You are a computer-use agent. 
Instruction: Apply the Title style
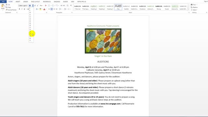coord(118,7)
